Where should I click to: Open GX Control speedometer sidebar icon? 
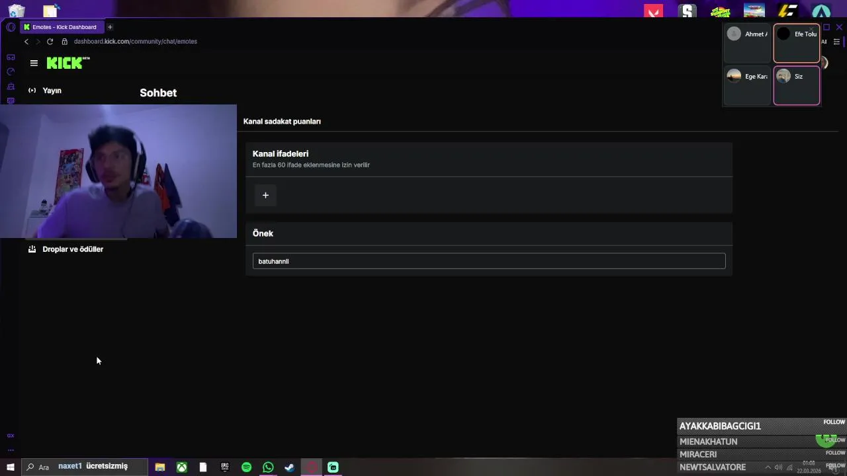pos(11,71)
